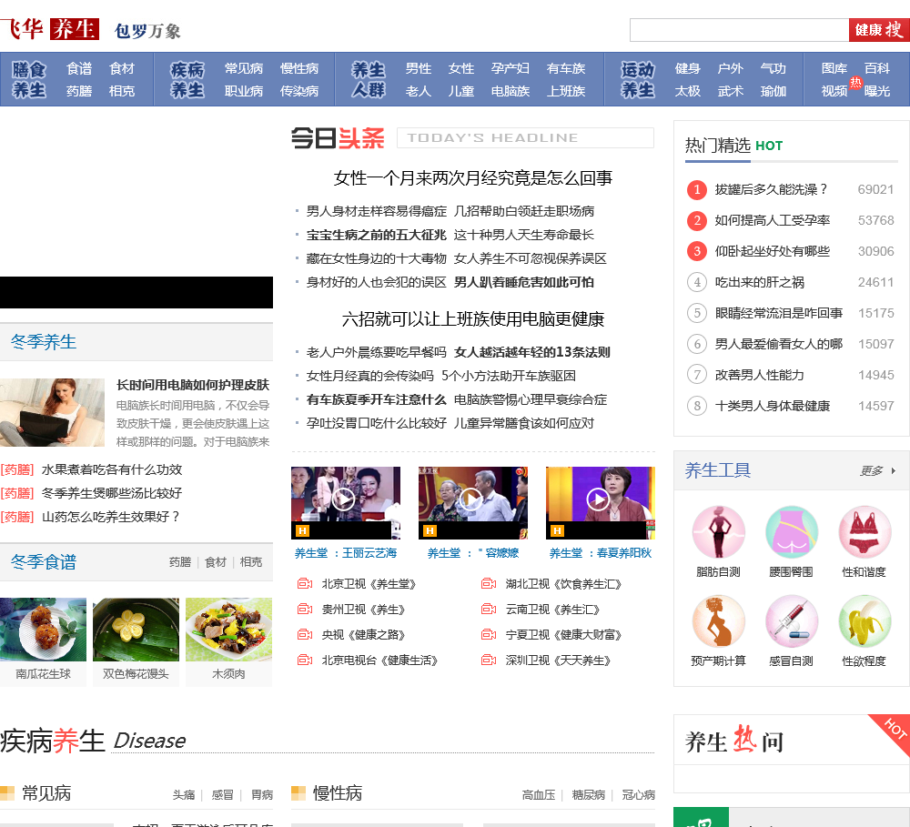Click the 飞华养生 site logo

49,29
